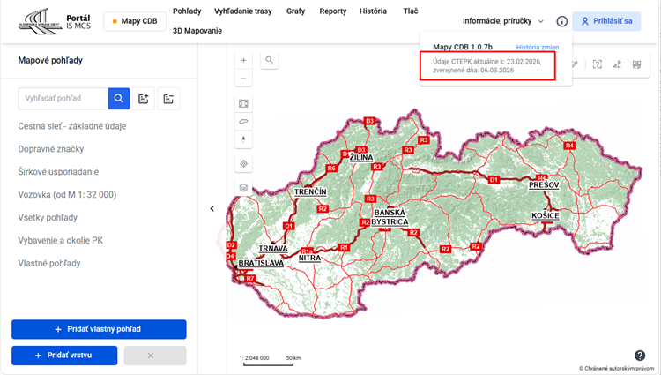Image resolution: width=661 pixels, height=375 pixels.
Task: Open the map search magnifier tool
Action: click(269, 60)
